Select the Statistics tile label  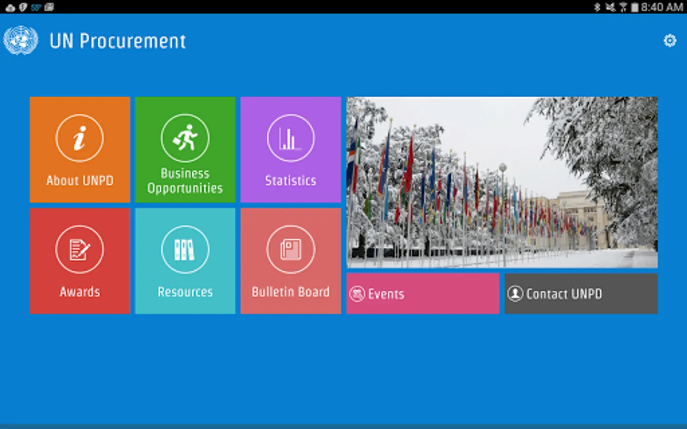click(x=291, y=181)
